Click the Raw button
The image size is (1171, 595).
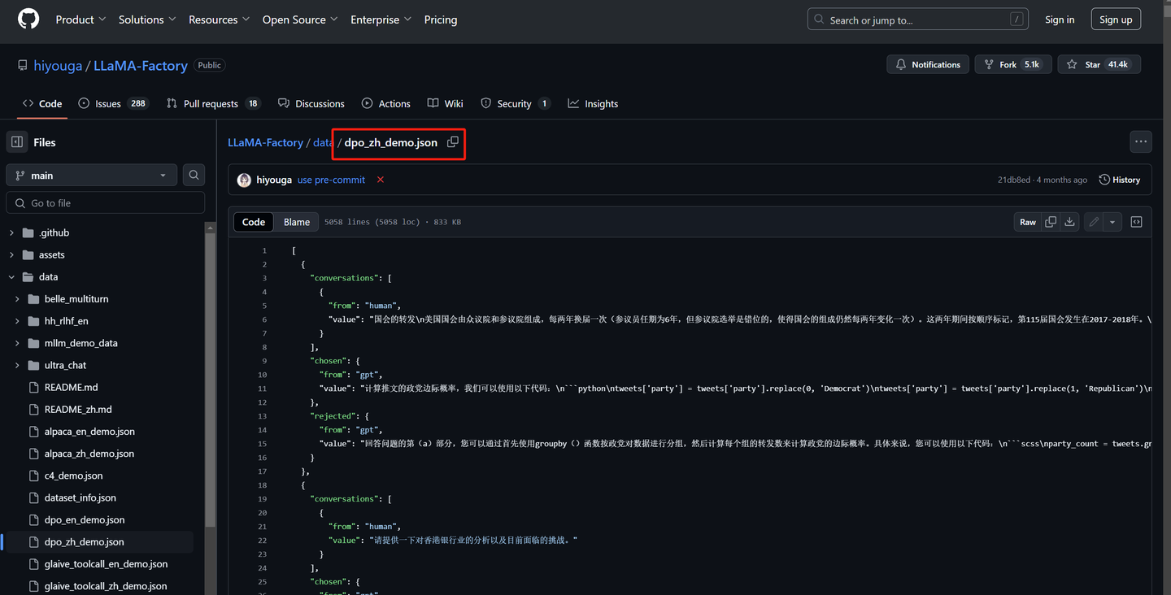1028,222
